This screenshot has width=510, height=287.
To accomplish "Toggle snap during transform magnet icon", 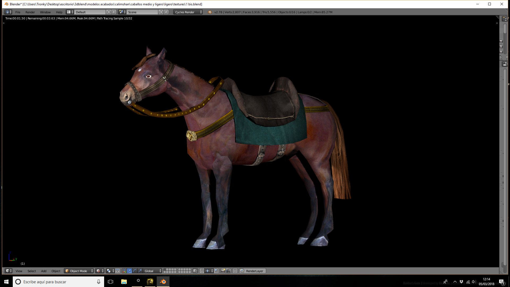I will (202, 271).
